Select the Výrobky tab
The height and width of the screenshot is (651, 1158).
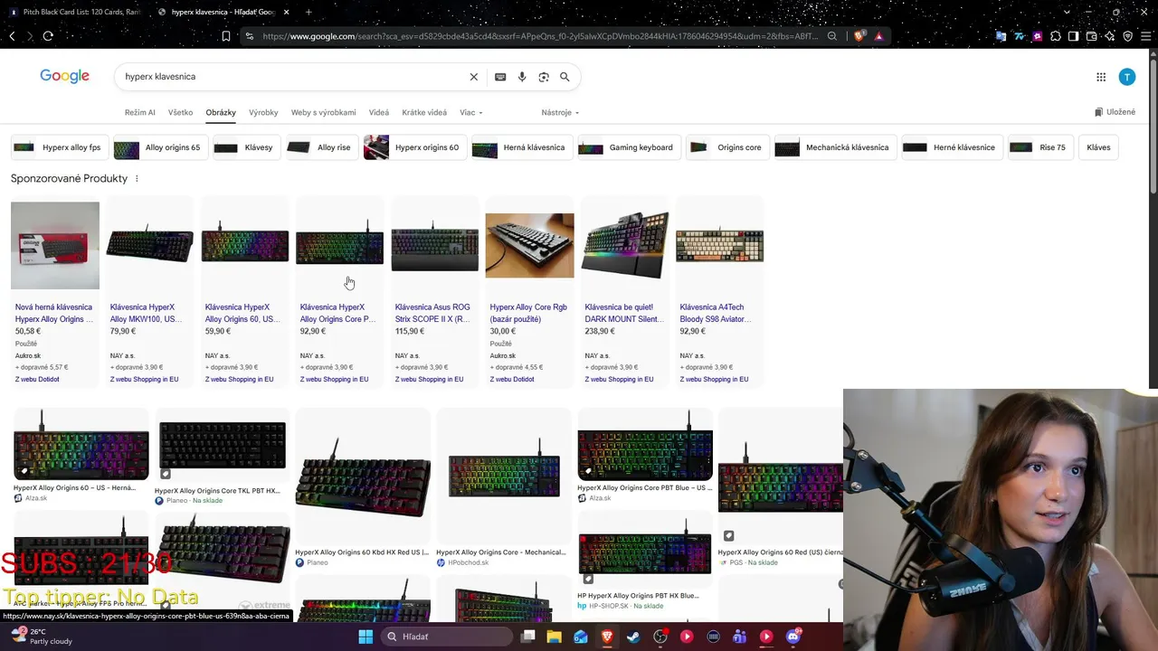263,113
